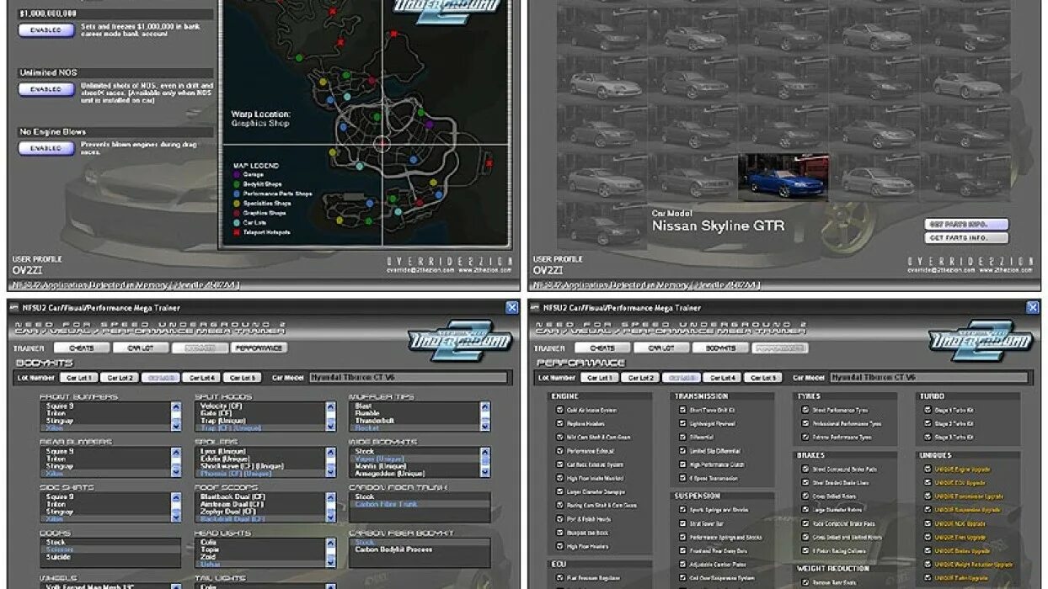Toggle Extreme Performance Tyres checkbox

[x=806, y=438]
